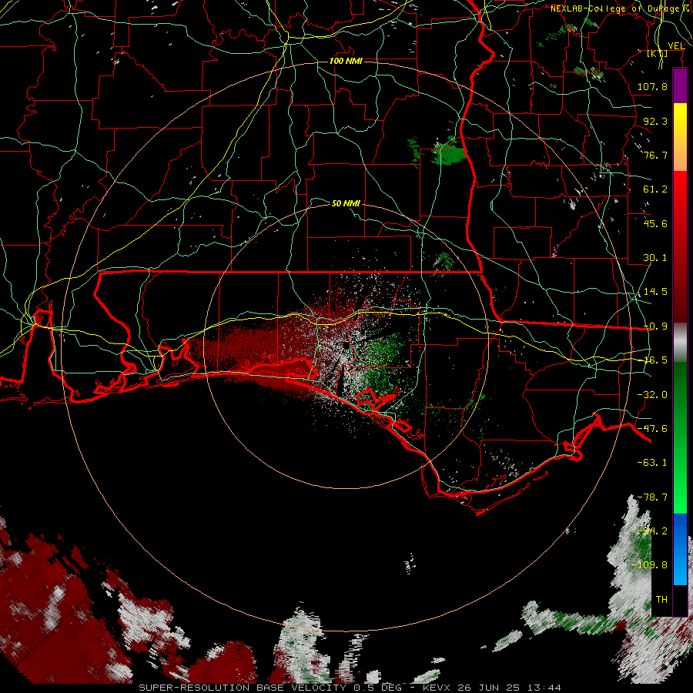Select the TH legend label

point(661,600)
